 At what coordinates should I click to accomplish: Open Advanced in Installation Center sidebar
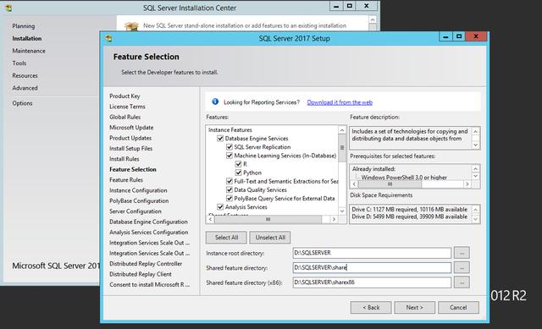[x=25, y=88]
